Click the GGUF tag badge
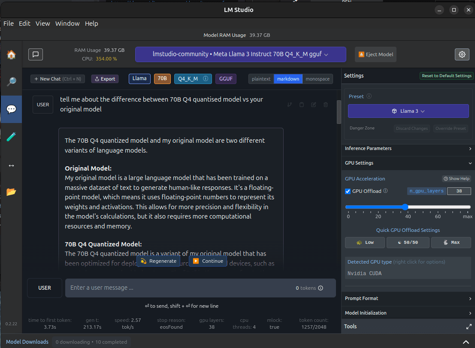 (226, 79)
